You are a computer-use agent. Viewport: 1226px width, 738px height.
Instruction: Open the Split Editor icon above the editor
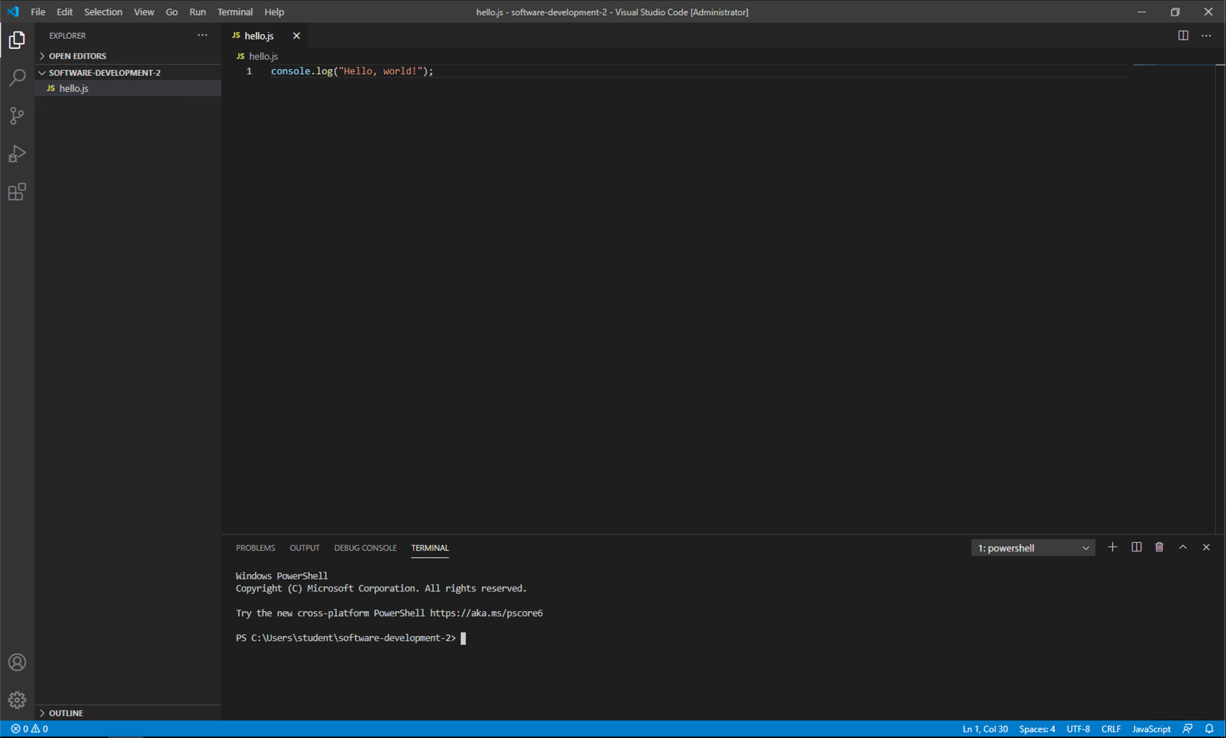[x=1183, y=36]
